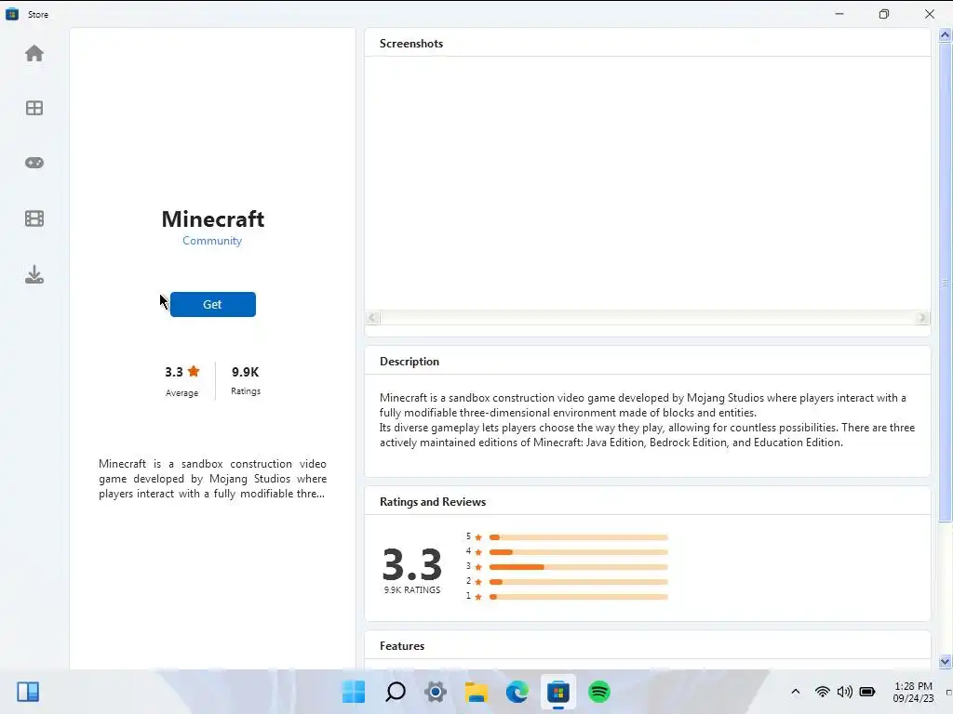This screenshot has width=953, height=714.
Task: Click the Get button for Minecraft
Action: 213,304
